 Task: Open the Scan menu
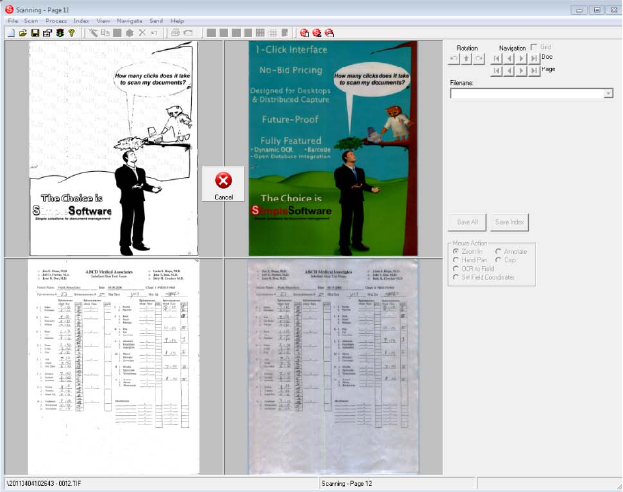tap(31, 21)
